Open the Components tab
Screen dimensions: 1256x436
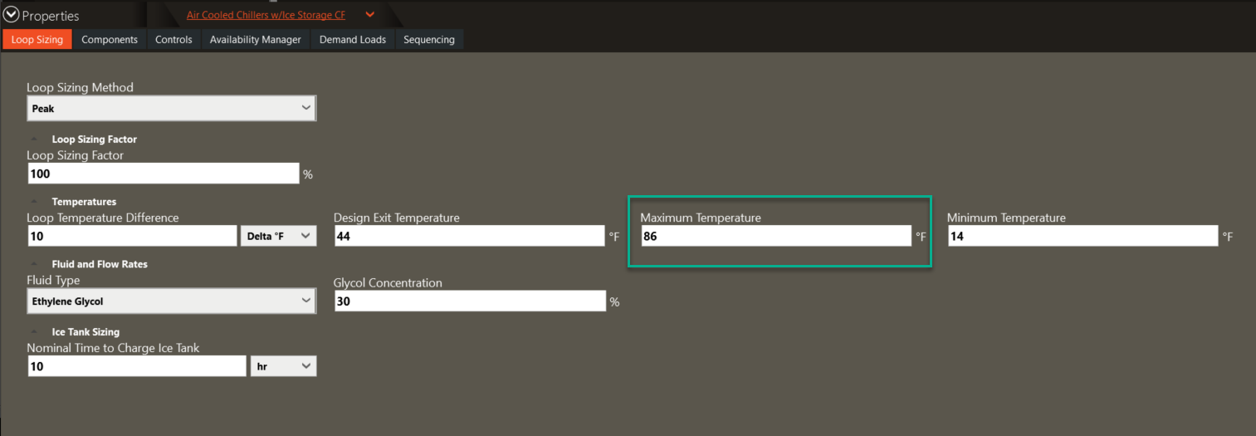(x=110, y=39)
